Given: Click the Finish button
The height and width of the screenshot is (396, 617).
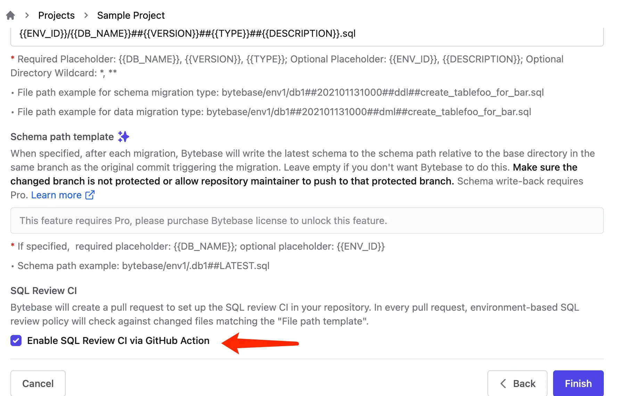Looking at the screenshot, I should click(578, 384).
